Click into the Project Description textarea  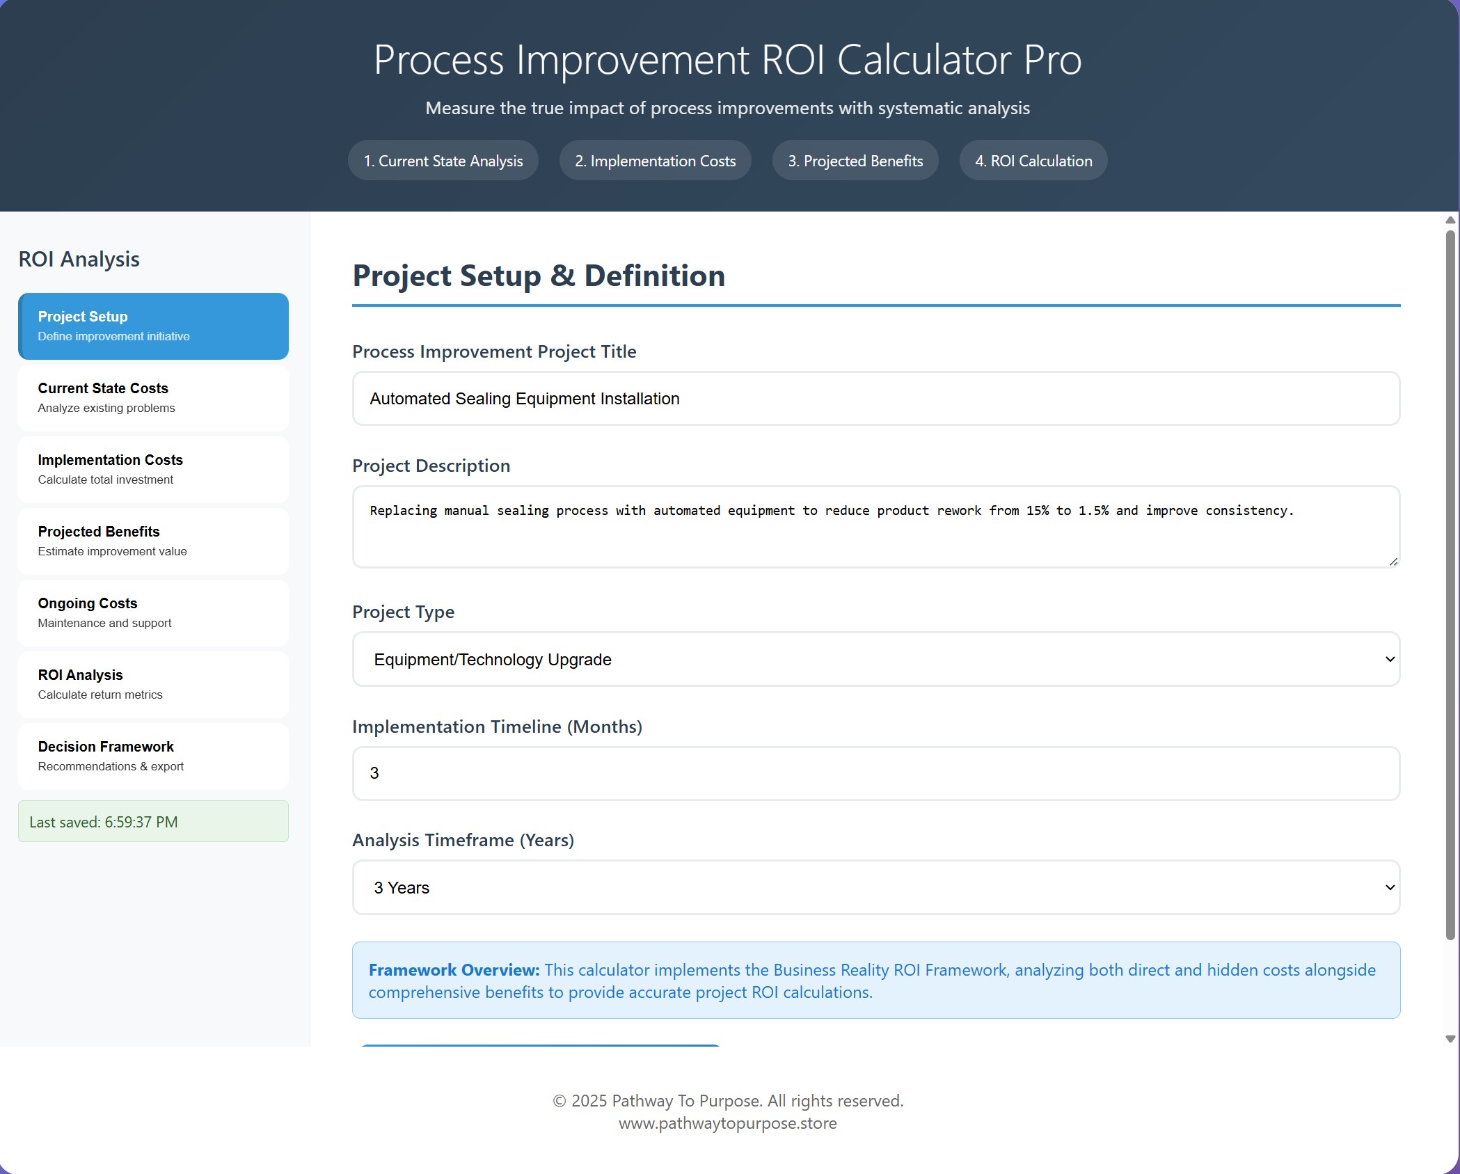[x=876, y=527]
